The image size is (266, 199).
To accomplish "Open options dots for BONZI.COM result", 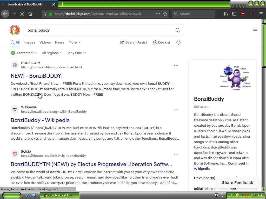I will click(176, 66).
